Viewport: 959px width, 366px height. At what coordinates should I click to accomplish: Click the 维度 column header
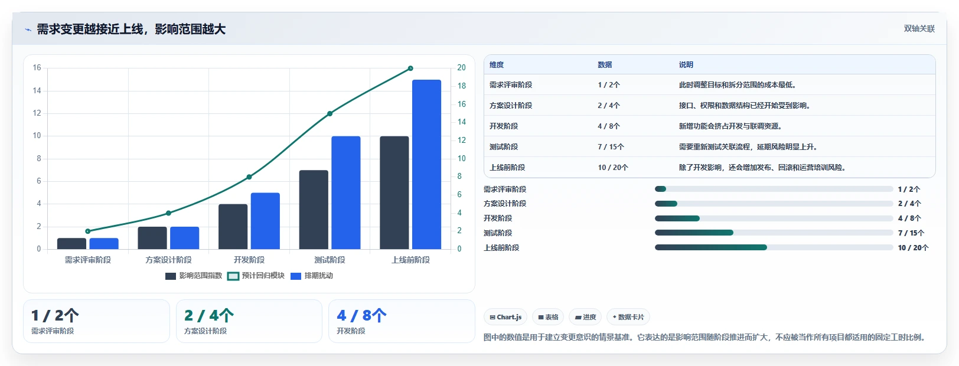pos(497,65)
